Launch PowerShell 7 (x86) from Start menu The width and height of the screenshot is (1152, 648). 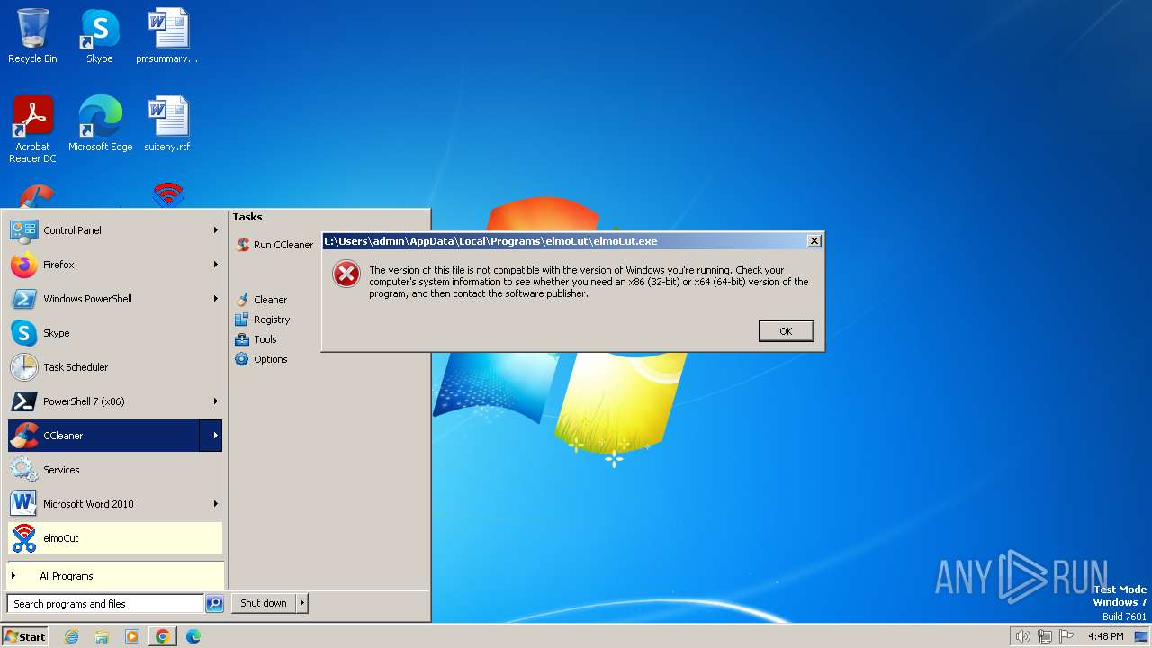115,401
